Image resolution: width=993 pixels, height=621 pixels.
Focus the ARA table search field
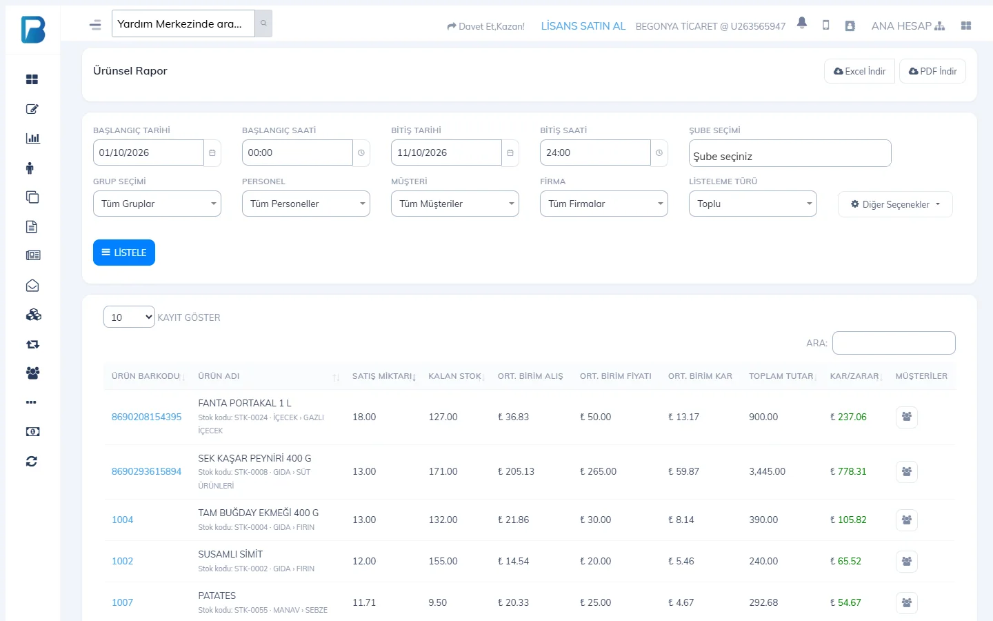[894, 343]
